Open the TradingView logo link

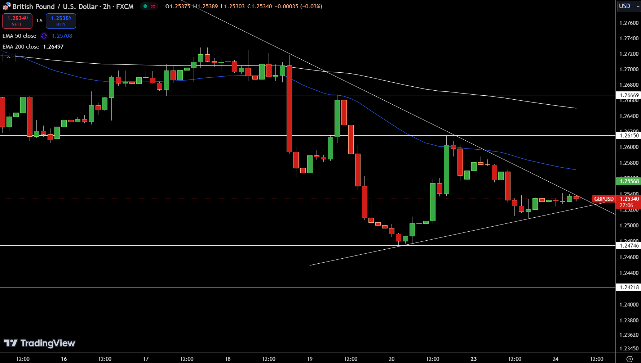tap(39, 343)
